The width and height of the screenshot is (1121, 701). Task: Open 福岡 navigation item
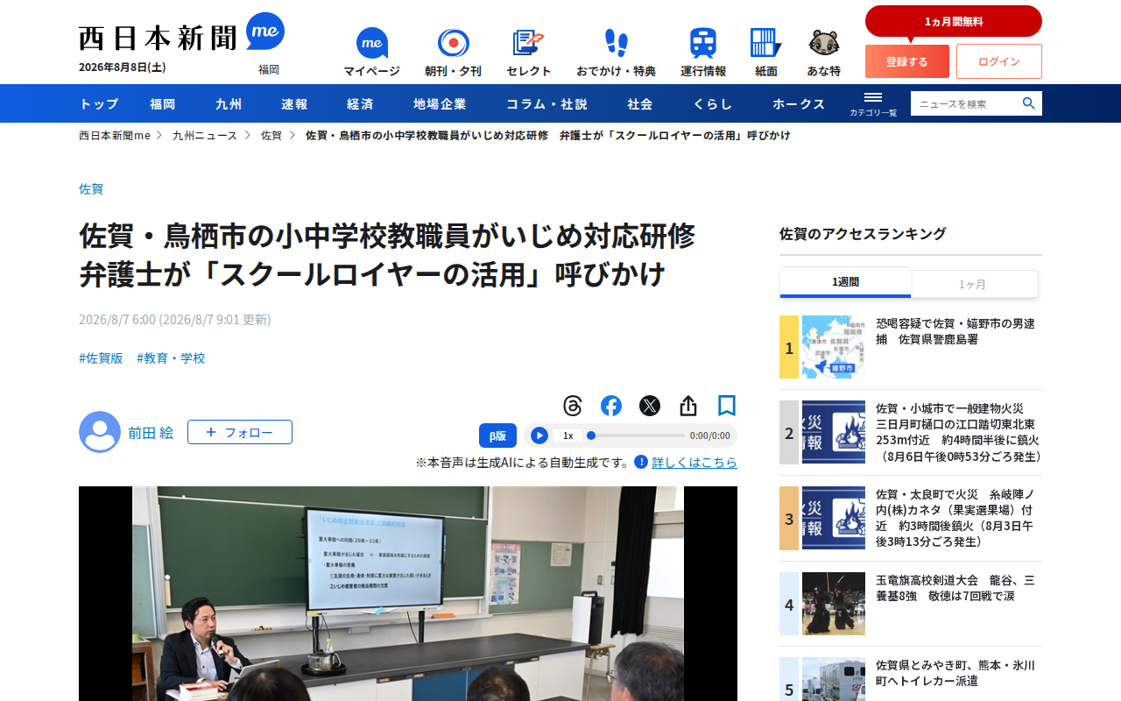[163, 103]
